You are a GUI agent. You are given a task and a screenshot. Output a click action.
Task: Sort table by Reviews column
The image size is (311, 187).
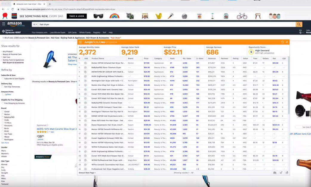[x=224, y=59]
